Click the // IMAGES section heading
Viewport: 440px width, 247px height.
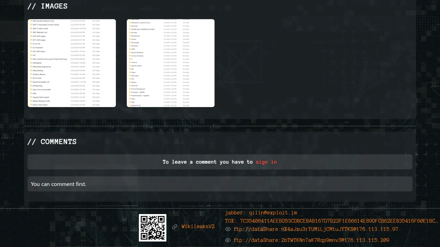tap(47, 6)
